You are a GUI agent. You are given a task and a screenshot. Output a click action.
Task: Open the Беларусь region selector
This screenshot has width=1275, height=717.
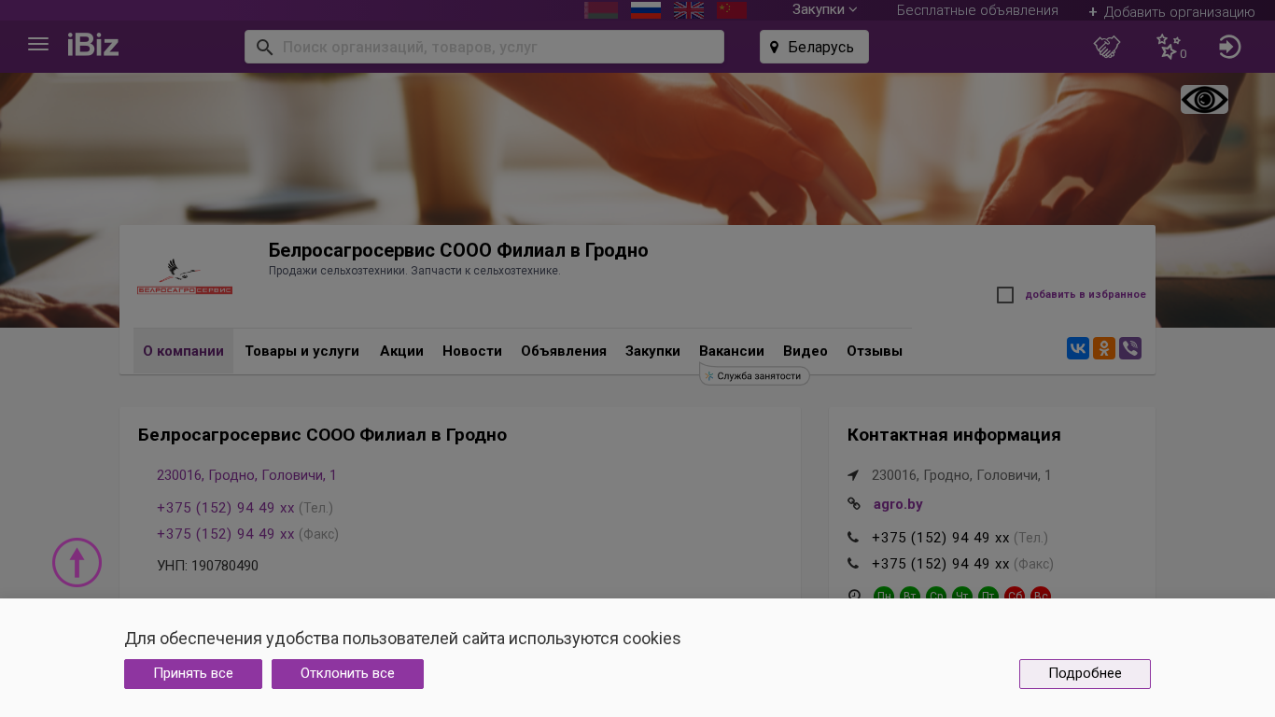click(x=814, y=47)
